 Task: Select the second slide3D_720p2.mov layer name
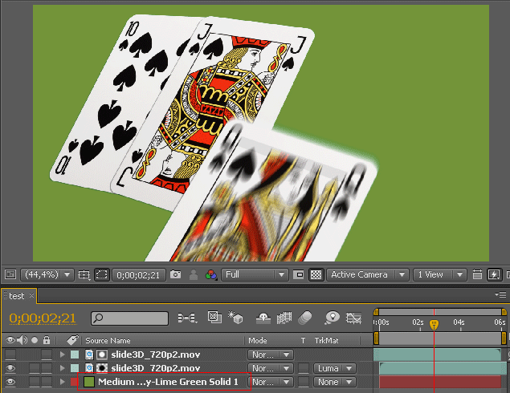click(x=156, y=368)
